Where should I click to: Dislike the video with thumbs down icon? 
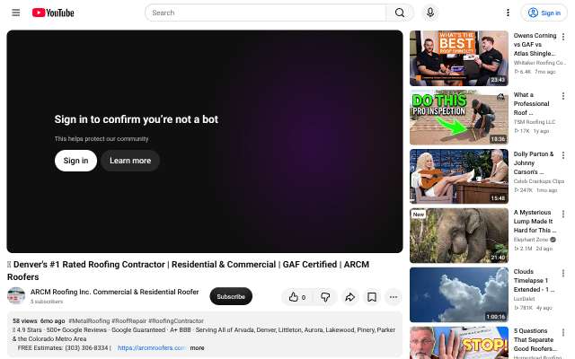(x=325, y=297)
